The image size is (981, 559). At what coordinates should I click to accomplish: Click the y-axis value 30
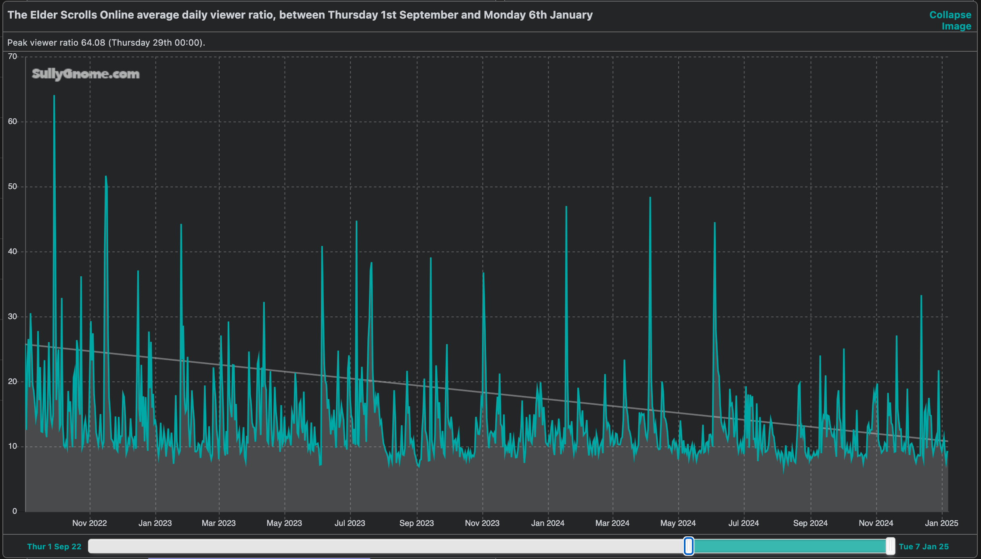(13, 317)
